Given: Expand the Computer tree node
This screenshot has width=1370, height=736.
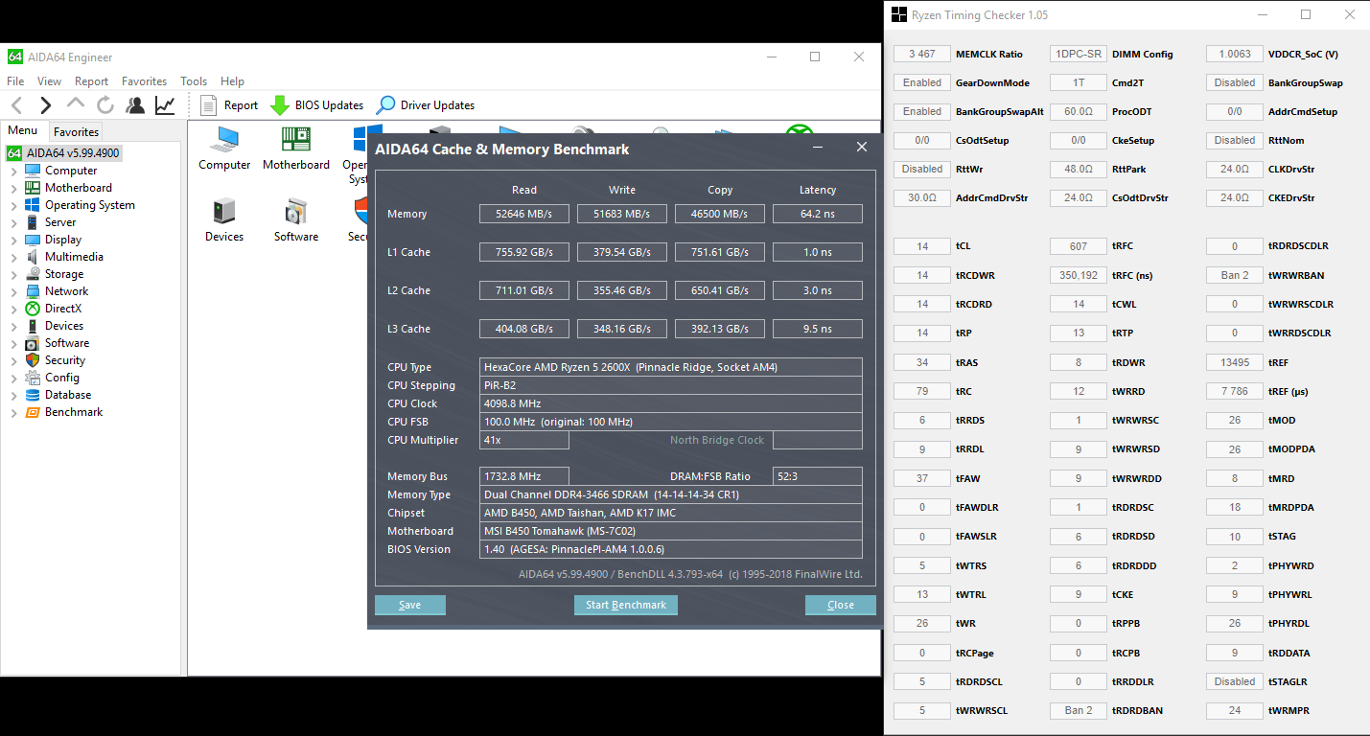Looking at the screenshot, I should pyautogui.click(x=13, y=171).
